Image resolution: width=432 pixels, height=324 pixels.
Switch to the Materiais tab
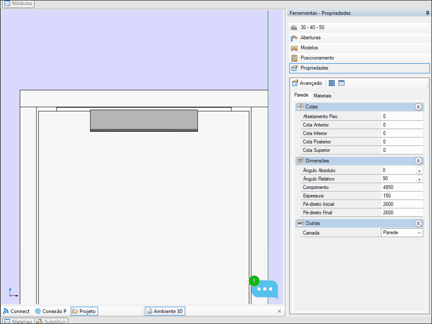(322, 96)
